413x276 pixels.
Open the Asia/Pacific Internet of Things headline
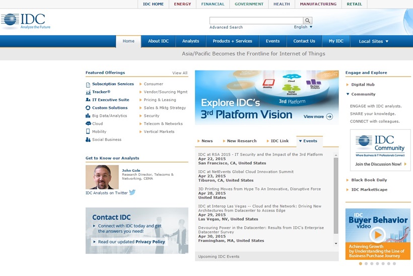click(x=253, y=54)
